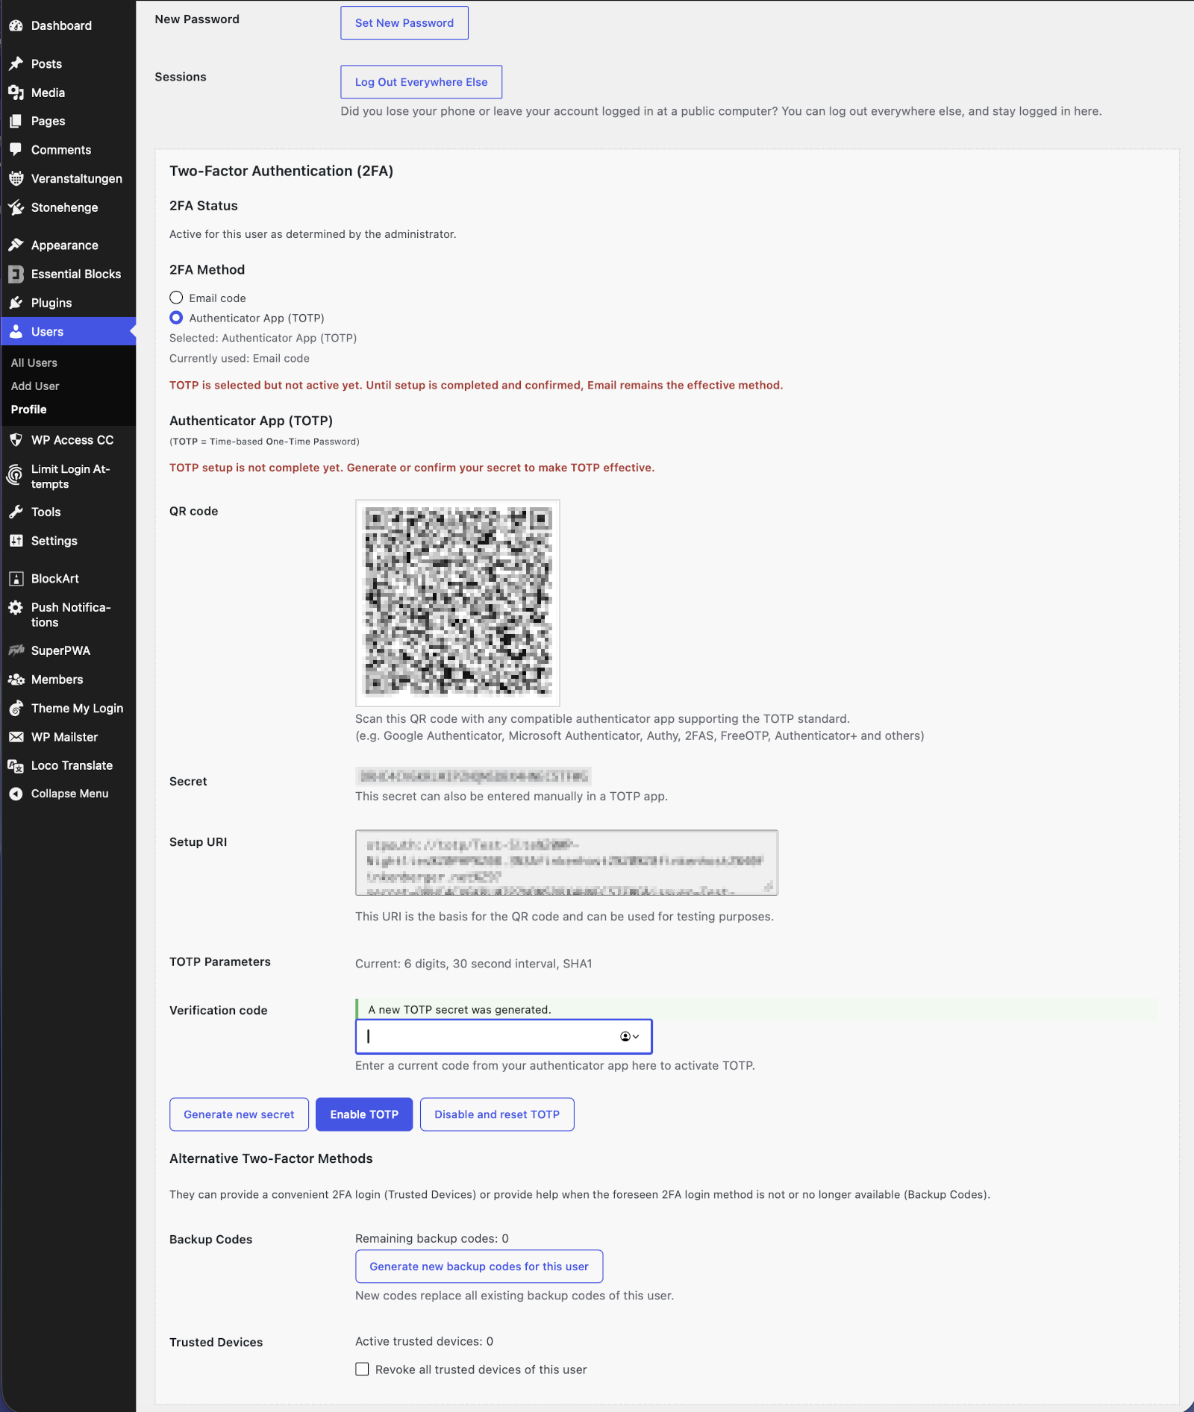Open the SuperPWA icon
The height and width of the screenshot is (1412, 1194).
click(x=16, y=650)
